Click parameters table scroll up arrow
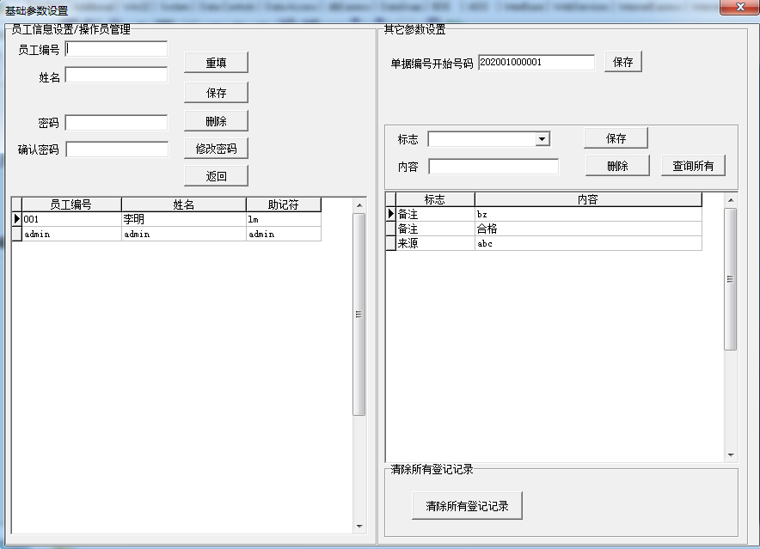This screenshot has height=549, width=760. point(731,200)
